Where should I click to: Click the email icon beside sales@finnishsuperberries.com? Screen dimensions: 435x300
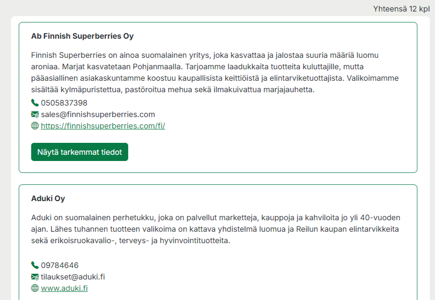click(x=35, y=114)
